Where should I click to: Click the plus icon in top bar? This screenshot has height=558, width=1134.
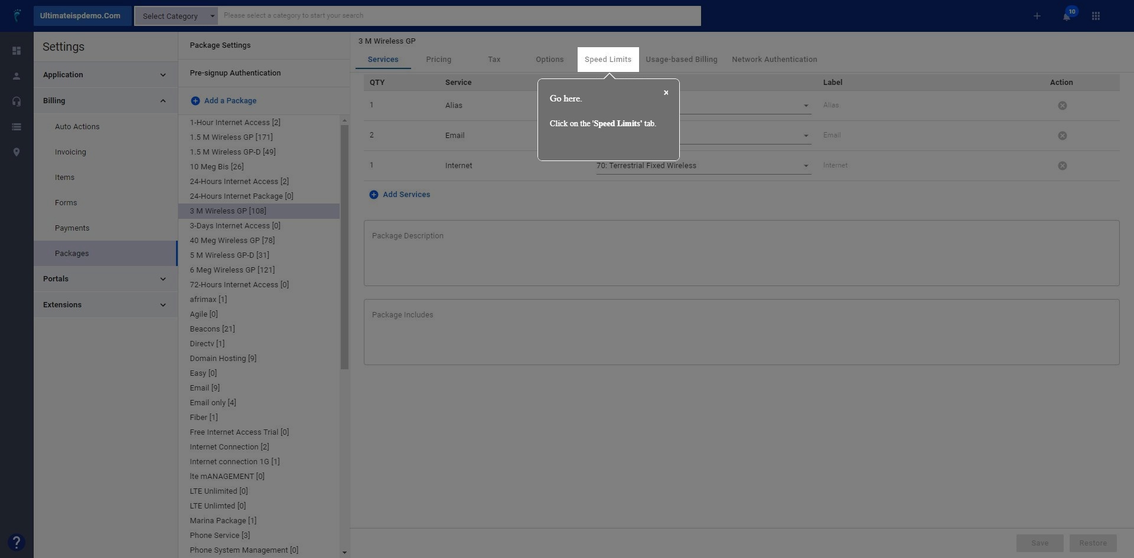pos(1037,16)
